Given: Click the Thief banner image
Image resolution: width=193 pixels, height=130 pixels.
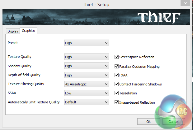Looking at the screenshot, I should 96,17.
